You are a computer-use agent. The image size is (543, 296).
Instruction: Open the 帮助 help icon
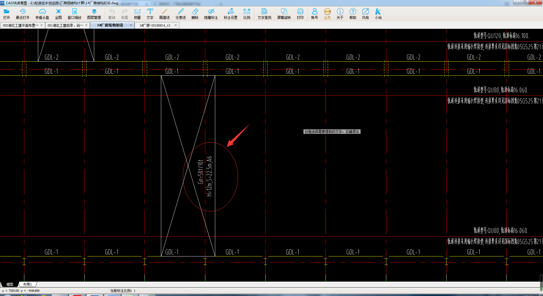[x=353, y=14]
